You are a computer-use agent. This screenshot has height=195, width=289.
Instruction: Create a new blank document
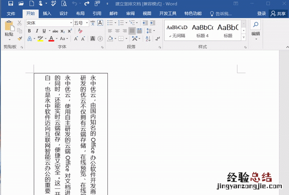(32, 3)
